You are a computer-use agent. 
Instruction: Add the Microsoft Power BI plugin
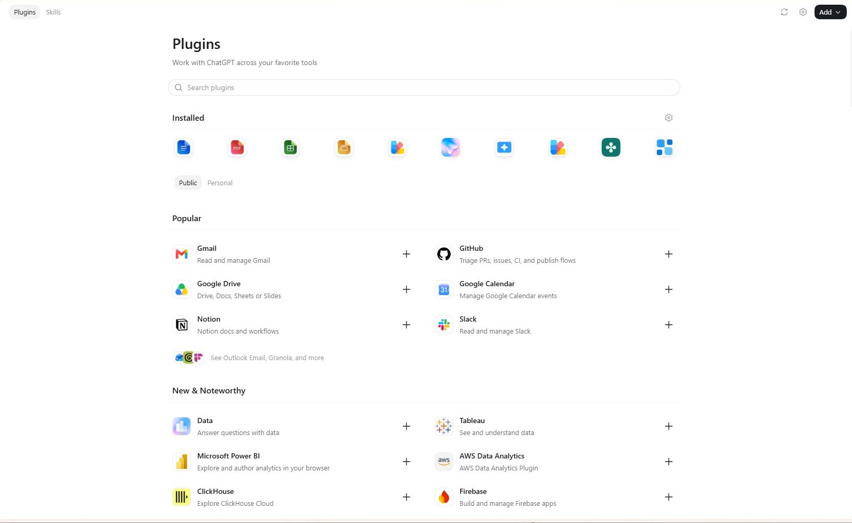406,462
